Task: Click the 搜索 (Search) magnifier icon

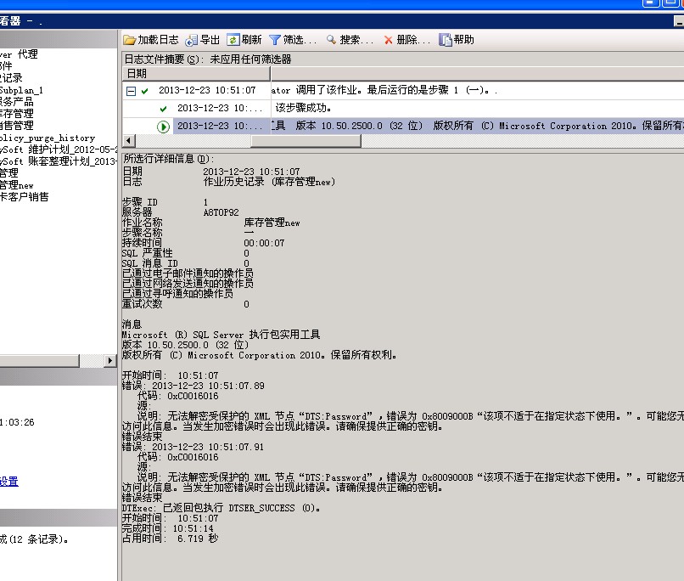Action: tap(331, 40)
